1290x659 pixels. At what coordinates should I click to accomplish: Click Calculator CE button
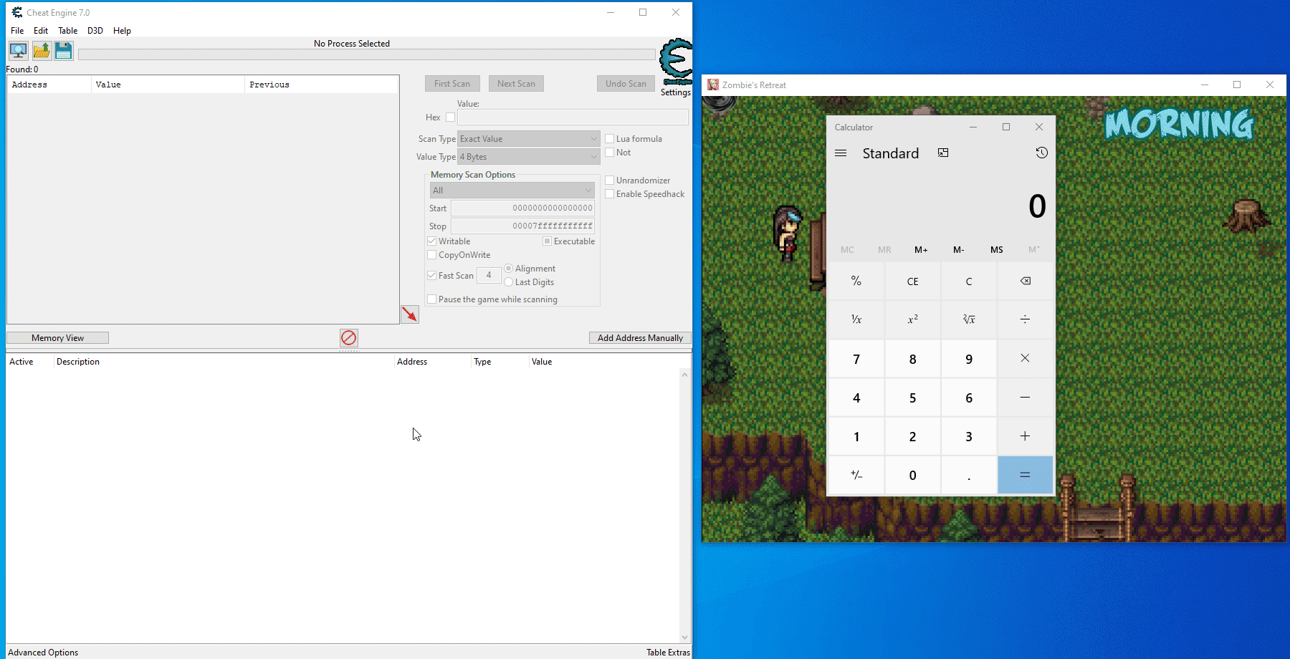(913, 281)
